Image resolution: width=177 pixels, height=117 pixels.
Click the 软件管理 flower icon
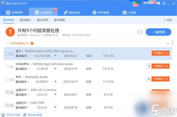click(94, 12)
